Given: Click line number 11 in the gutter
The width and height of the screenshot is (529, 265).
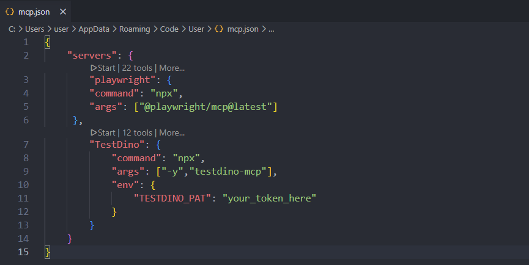Looking at the screenshot, I should [x=23, y=198].
